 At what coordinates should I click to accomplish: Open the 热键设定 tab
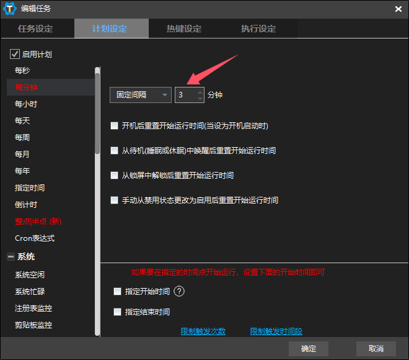click(184, 29)
